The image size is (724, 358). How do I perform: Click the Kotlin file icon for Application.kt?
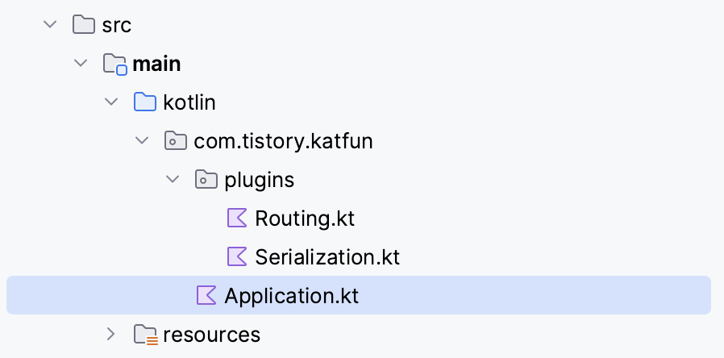tap(206, 295)
